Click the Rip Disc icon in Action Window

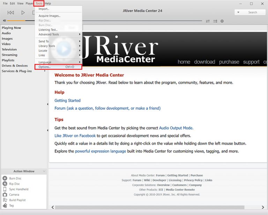5,184
